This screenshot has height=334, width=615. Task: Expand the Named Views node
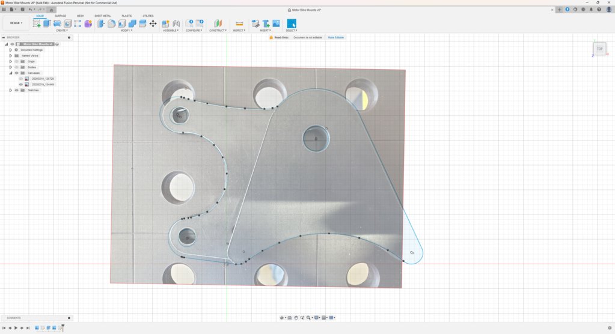tap(11, 56)
